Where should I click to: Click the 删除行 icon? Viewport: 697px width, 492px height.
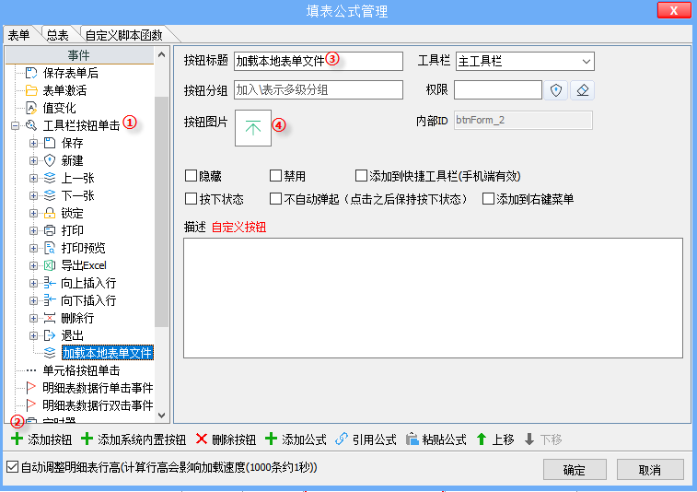tap(50, 318)
